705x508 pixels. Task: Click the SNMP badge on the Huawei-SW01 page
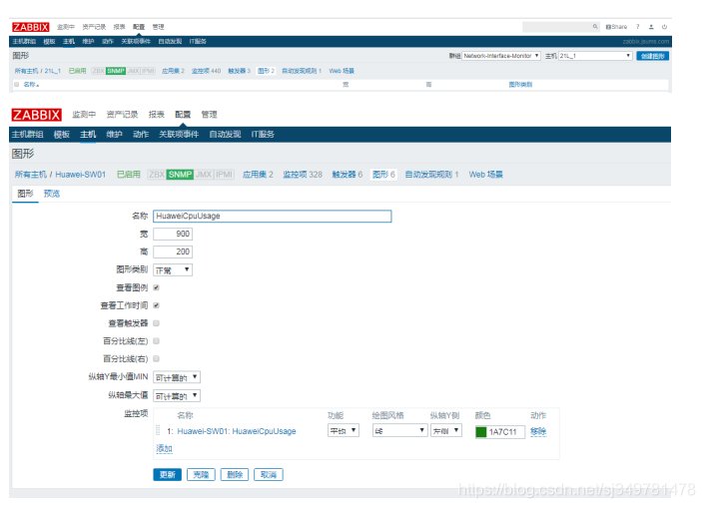[x=180, y=175]
